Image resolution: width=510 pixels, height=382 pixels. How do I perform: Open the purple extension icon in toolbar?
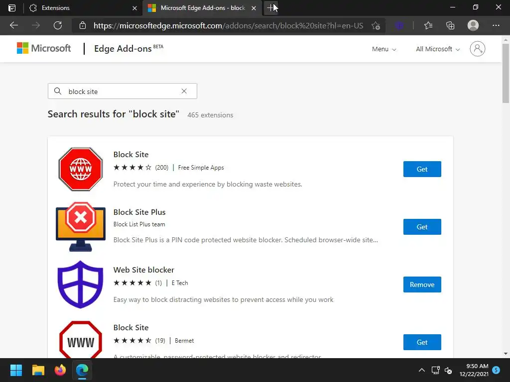click(x=399, y=25)
